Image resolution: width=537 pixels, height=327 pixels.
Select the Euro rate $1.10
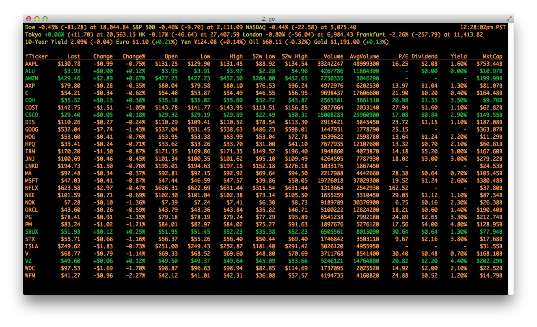[140, 42]
